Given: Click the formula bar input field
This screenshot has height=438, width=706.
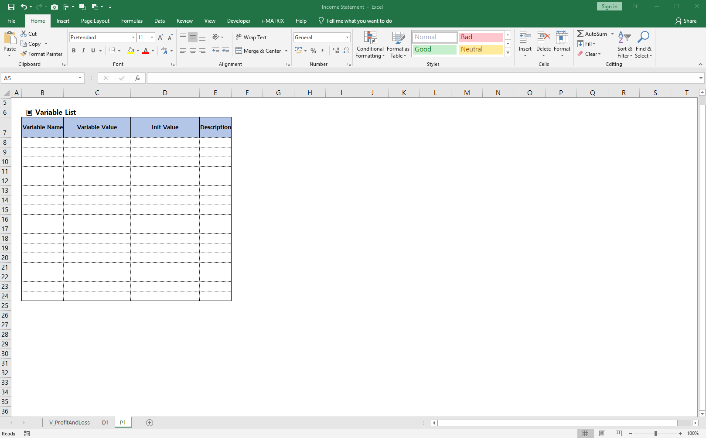Looking at the screenshot, I should pos(419,78).
